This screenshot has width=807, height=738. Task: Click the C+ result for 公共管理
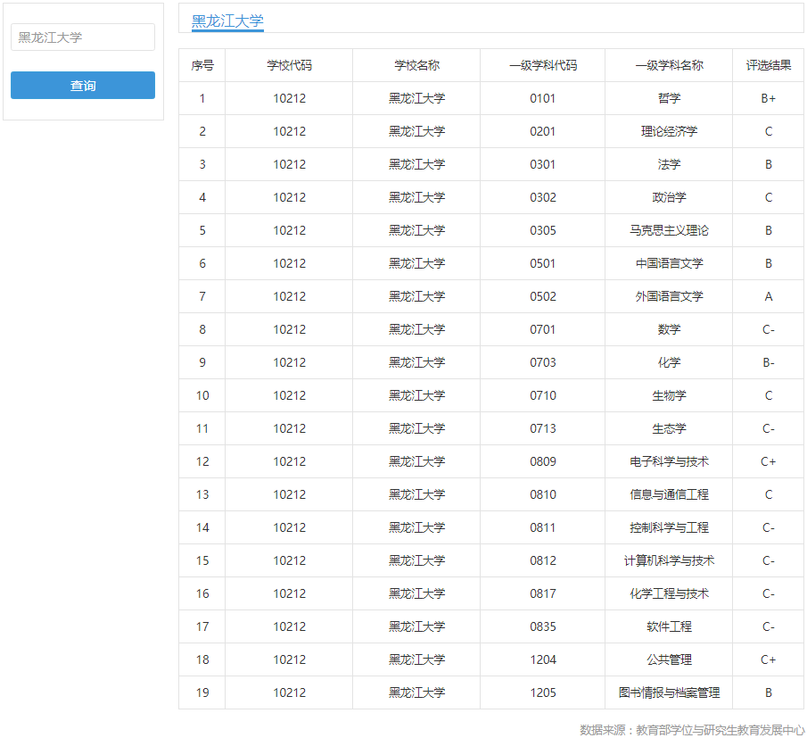769,659
